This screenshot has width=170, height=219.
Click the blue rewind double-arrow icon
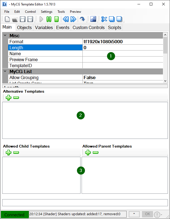pos(66,19)
